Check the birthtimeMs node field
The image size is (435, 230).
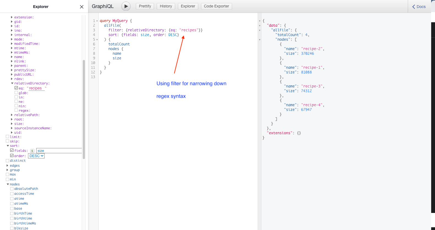(12, 223)
